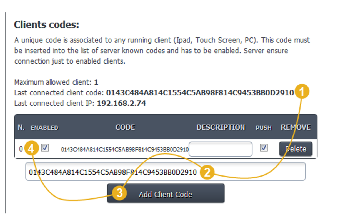Toggle the Enabled checkbox for client 0

click(x=45, y=148)
